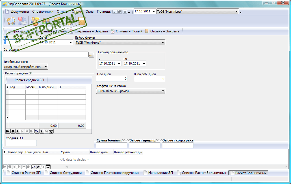Open the period end date 'по' dropdown

tap(144, 63)
